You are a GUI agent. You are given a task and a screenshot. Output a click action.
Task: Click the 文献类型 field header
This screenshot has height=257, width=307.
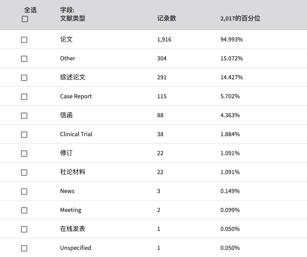point(73,19)
